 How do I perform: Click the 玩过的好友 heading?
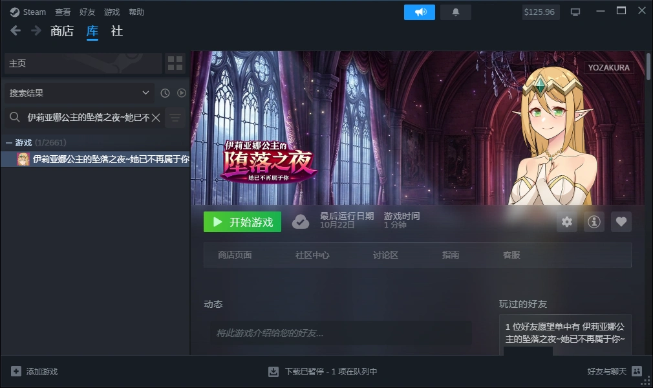522,304
